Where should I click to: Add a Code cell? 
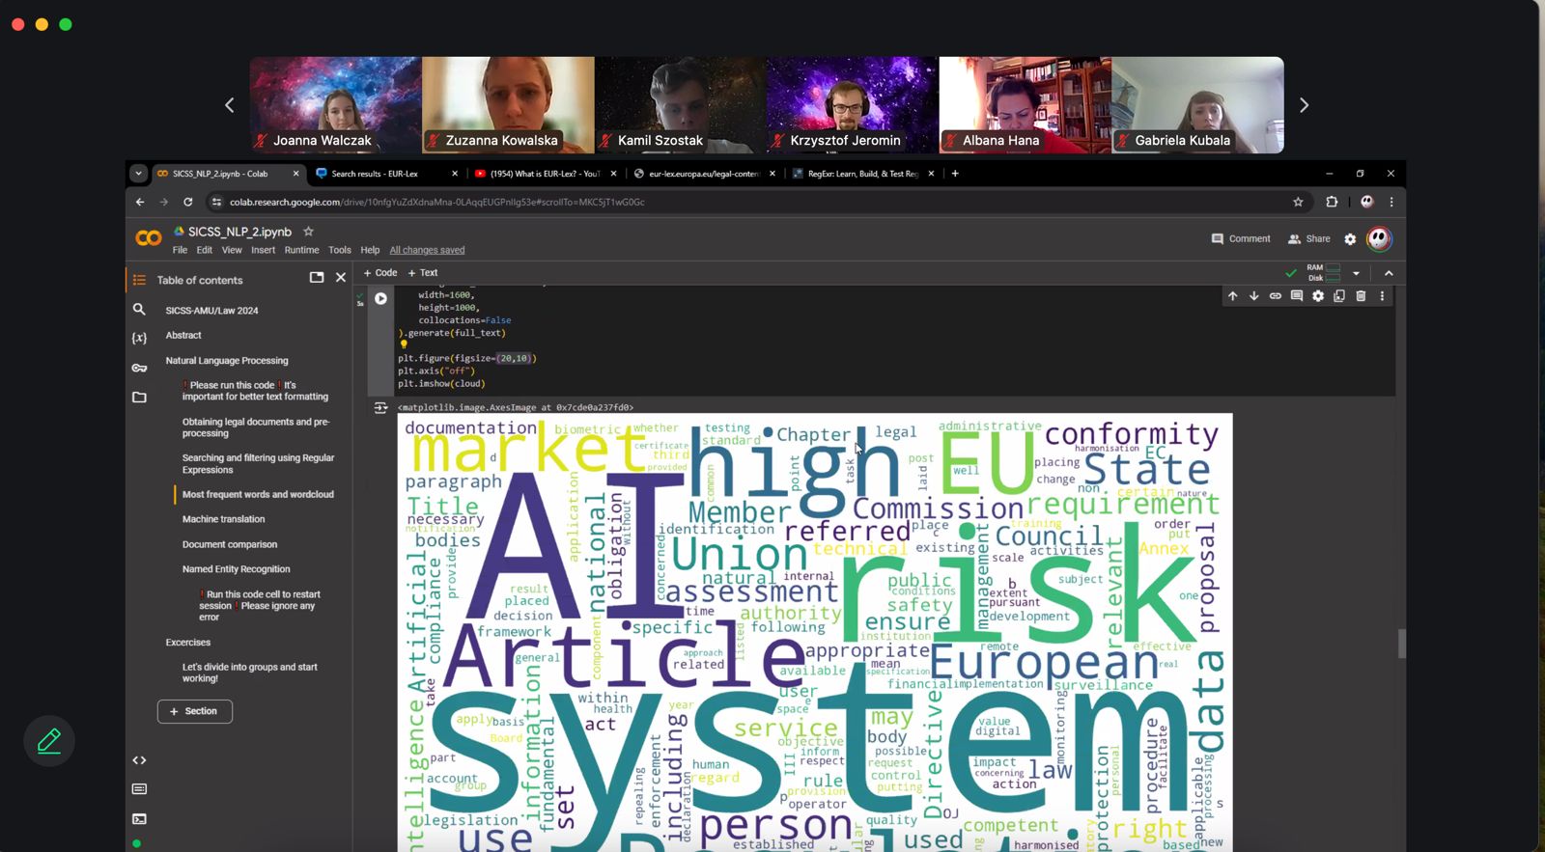[x=380, y=273]
